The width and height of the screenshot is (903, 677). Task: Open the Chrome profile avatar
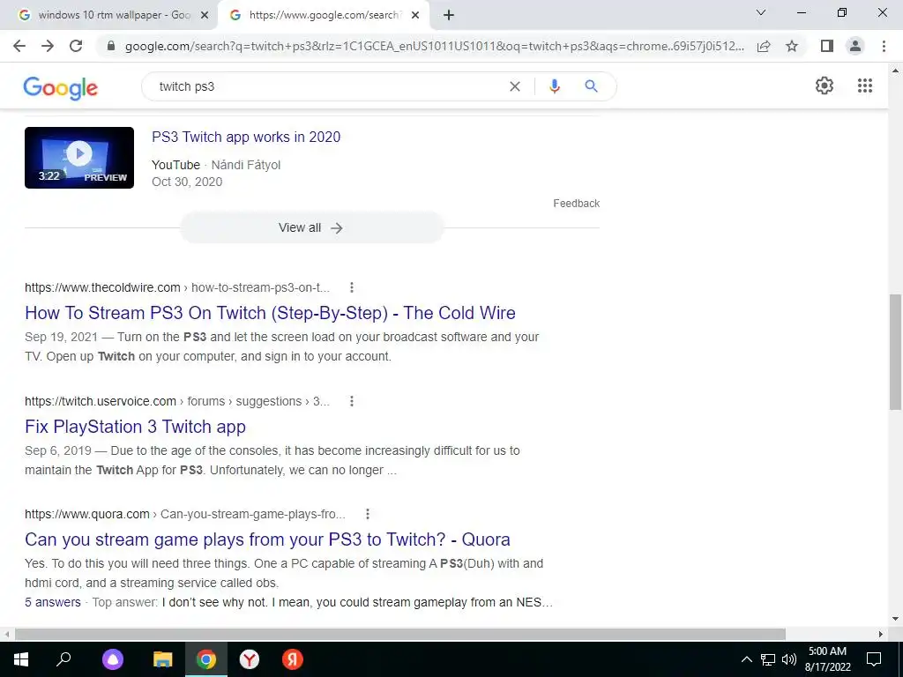click(855, 46)
